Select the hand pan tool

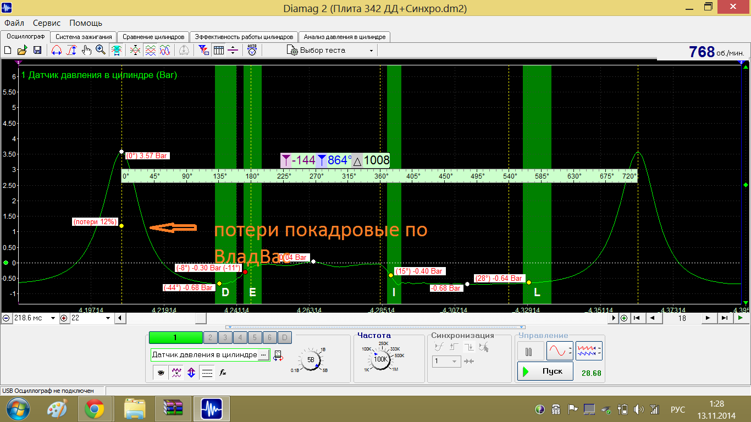click(86, 51)
